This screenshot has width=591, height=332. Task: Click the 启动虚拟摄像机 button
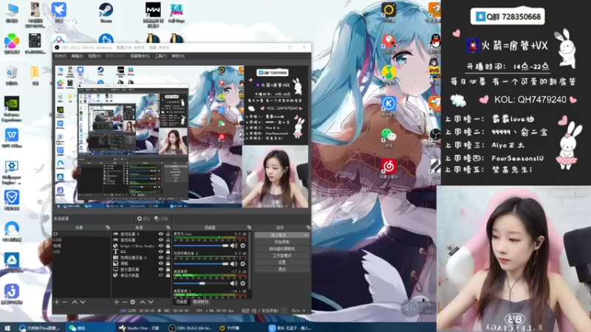282,249
